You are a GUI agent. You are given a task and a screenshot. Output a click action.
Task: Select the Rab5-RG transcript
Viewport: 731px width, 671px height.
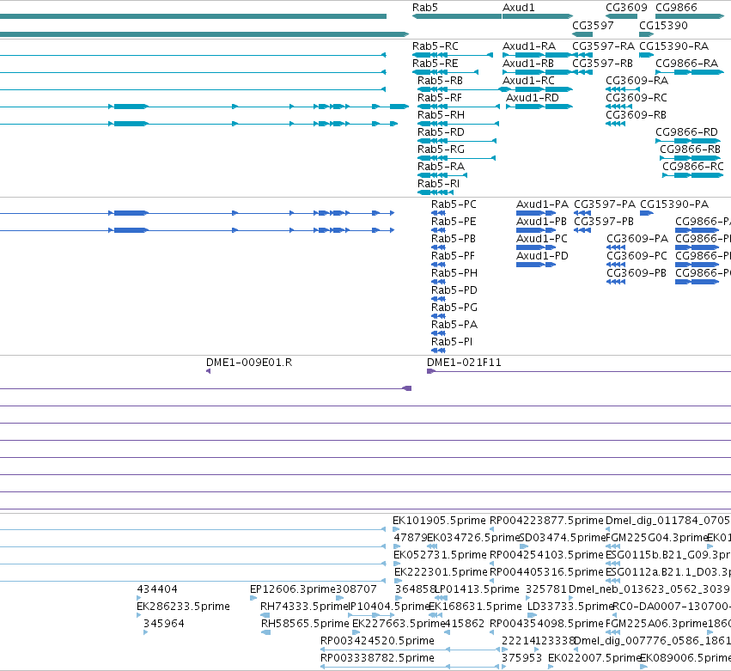[456, 158]
